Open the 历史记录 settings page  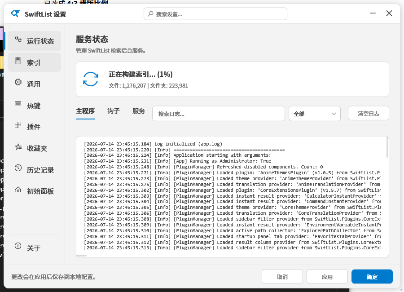(34, 170)
